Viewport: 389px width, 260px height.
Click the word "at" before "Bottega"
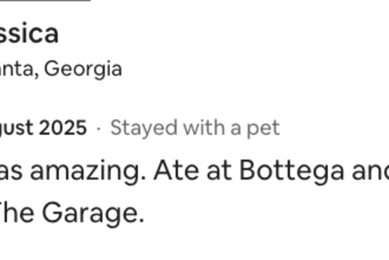pos(219,171)
